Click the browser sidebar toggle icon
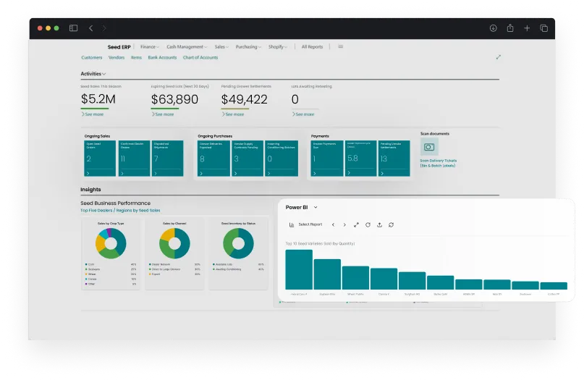Viewport: 584px width, 380px height. click(x=73, y=28)
